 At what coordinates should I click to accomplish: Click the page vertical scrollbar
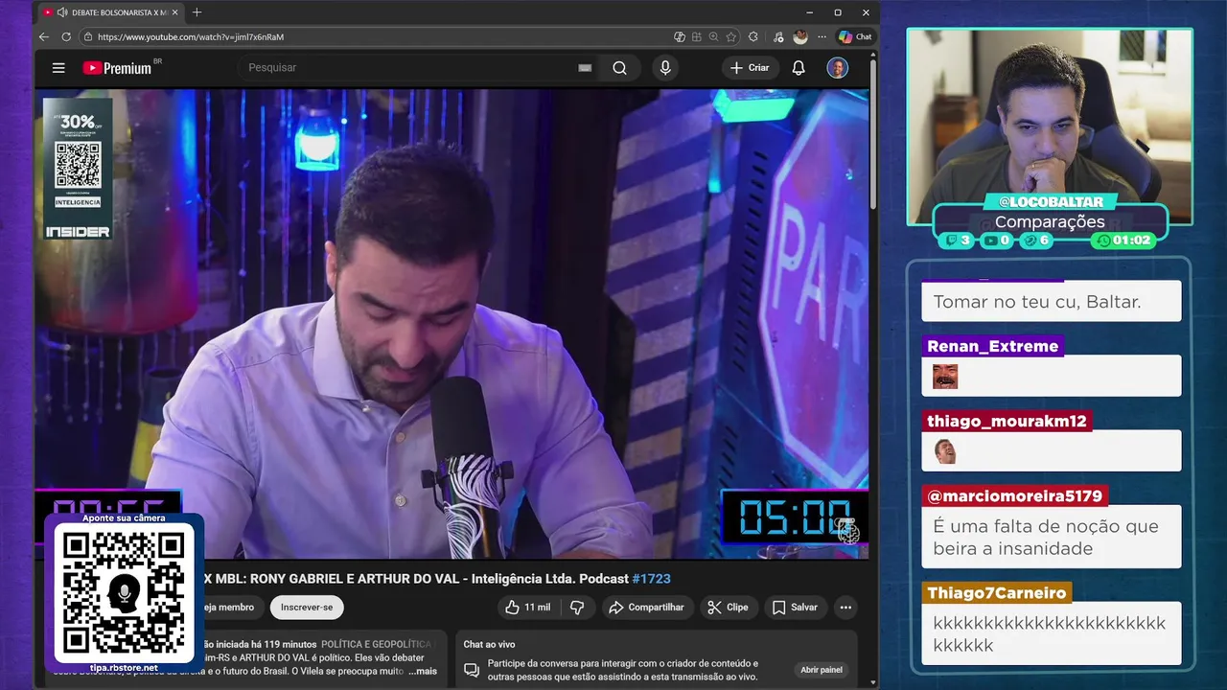click(x=873, y=134)
